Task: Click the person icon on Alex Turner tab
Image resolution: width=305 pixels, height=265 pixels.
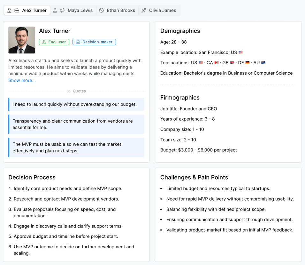Action: (x=10, y=11)
